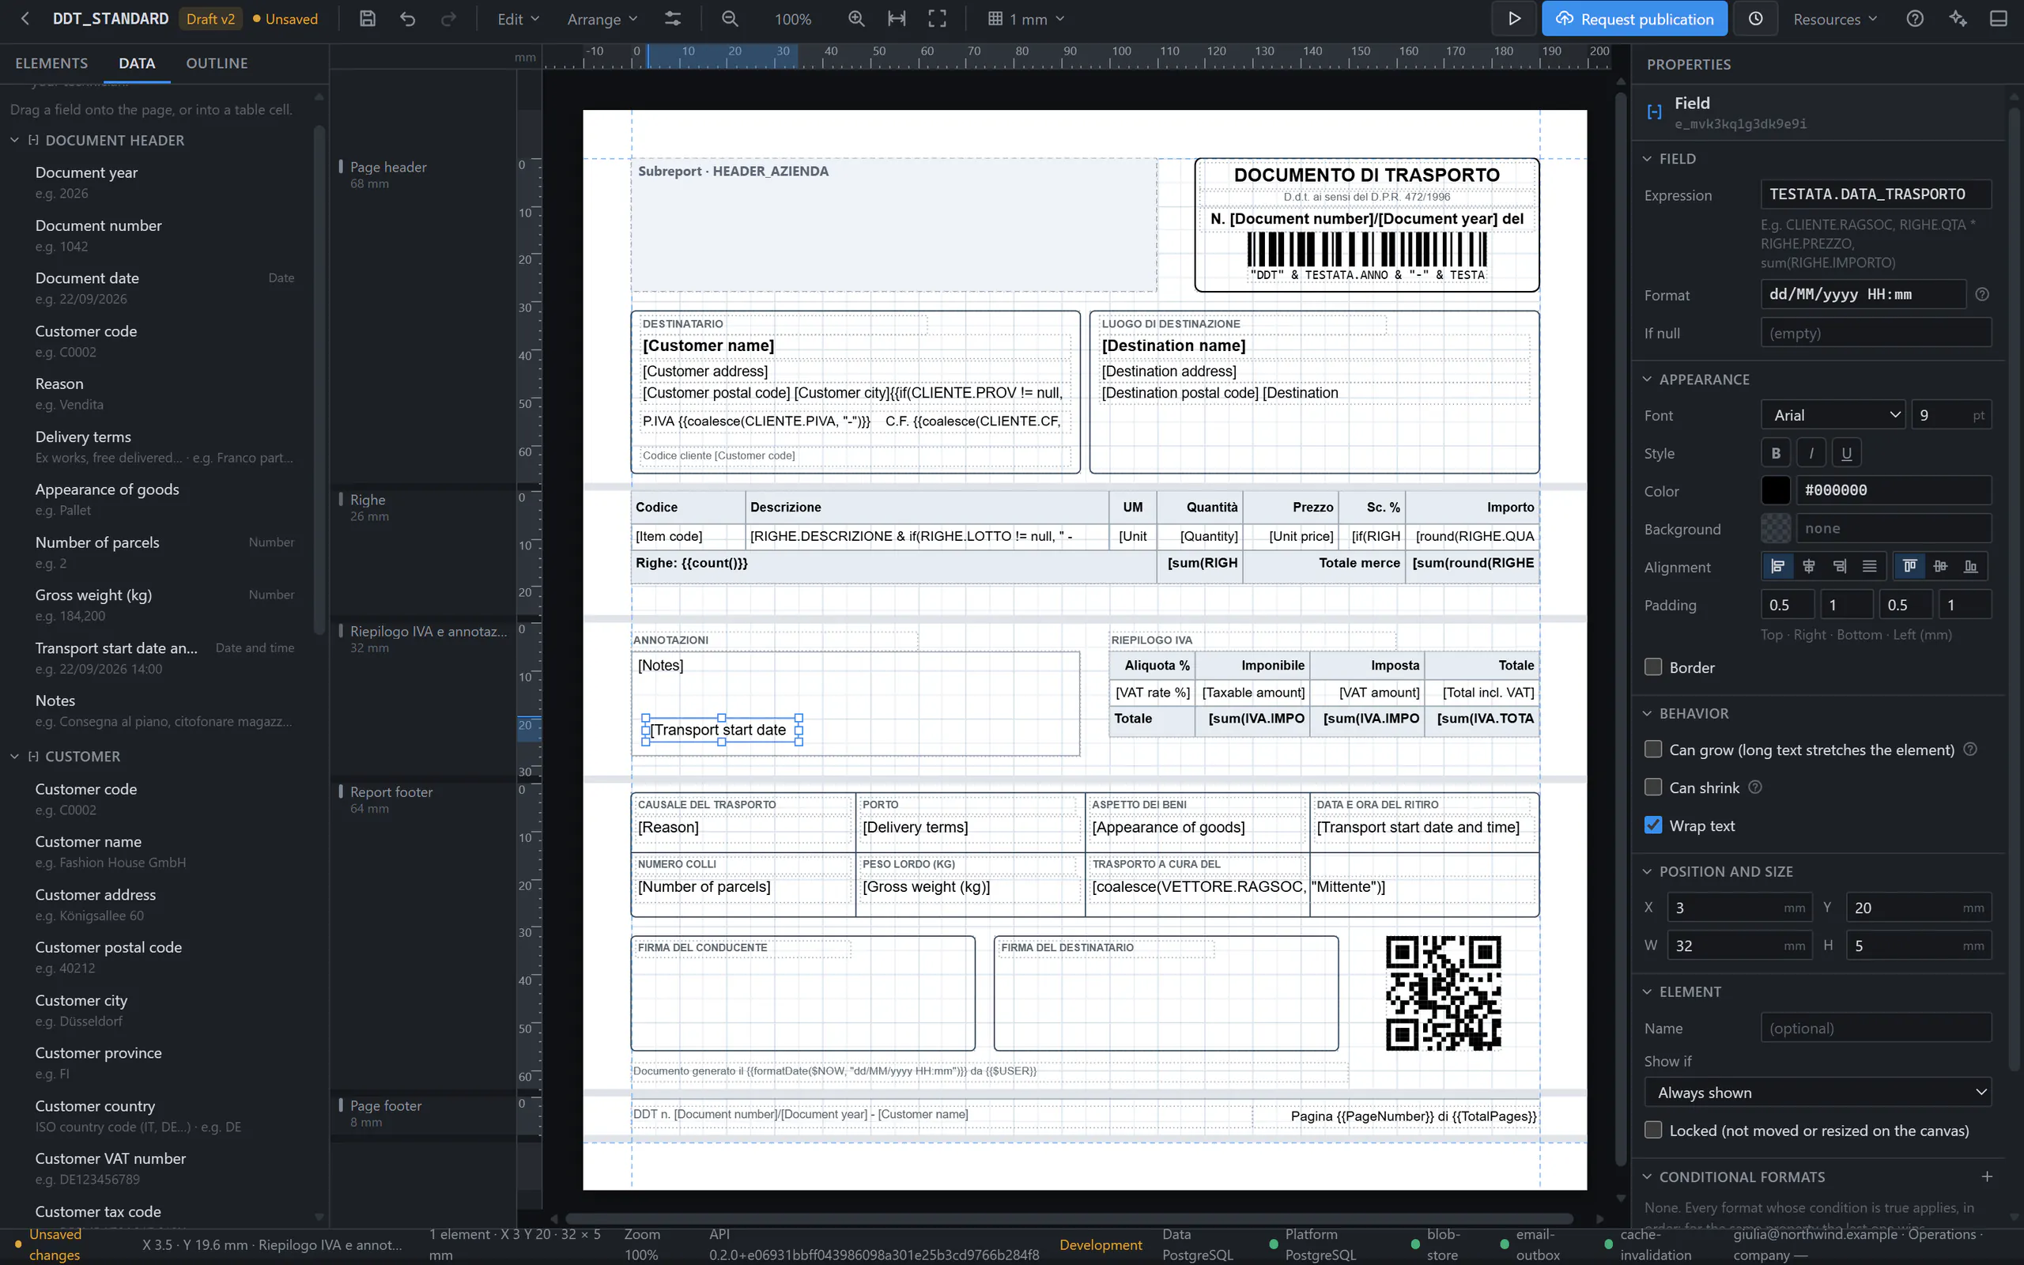2024x1265 pixels.
Task: Click the fit to screen icon
Action: pos(938,18)
